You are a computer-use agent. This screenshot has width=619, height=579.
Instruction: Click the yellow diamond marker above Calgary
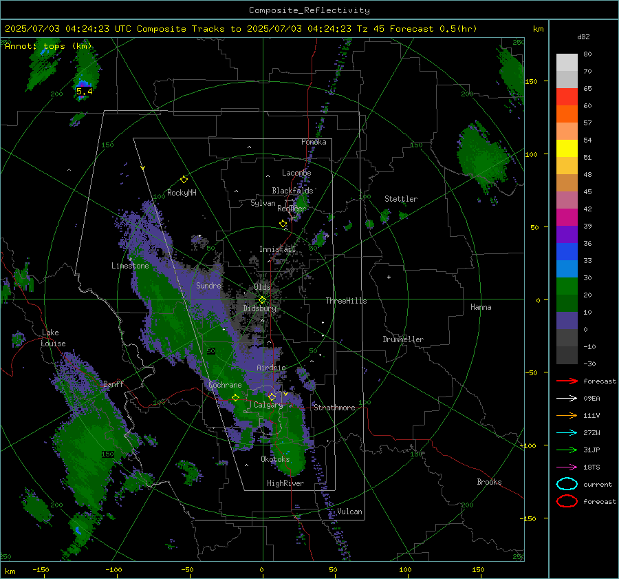click(272, 397)
